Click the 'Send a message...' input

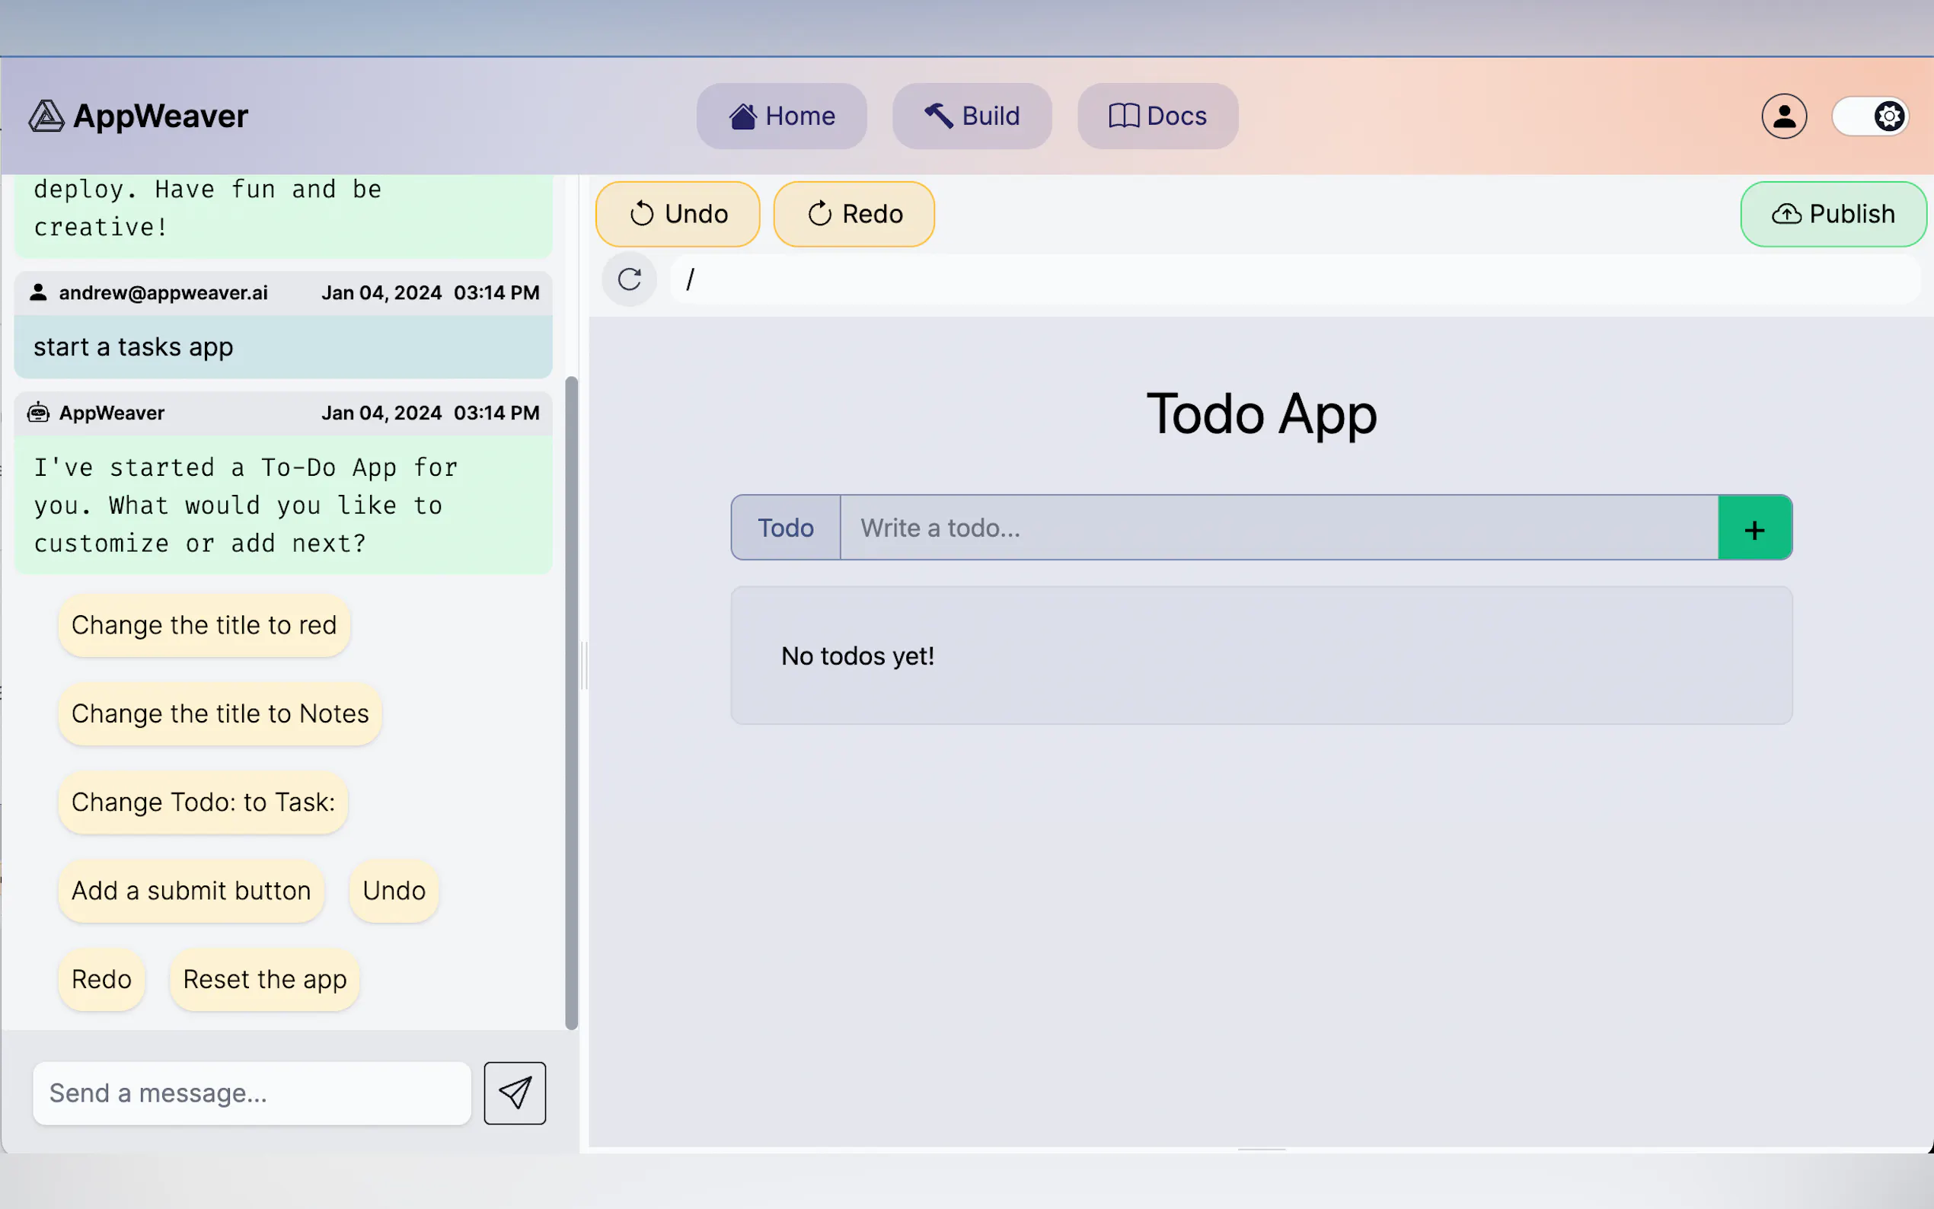[x=252, y=1093]
